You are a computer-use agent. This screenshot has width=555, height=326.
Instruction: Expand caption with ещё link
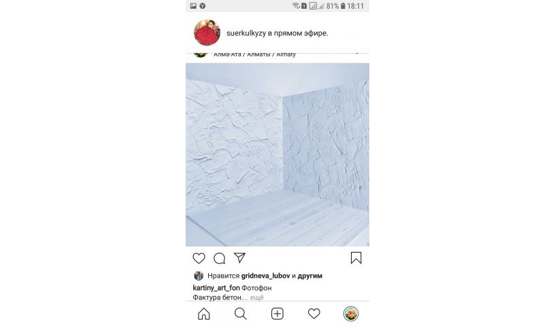click(257, 297)
